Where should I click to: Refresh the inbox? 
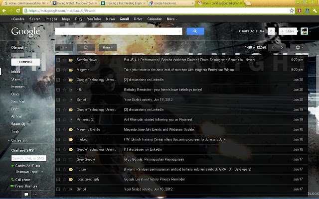pyautogui.click(x=86, y=48)
